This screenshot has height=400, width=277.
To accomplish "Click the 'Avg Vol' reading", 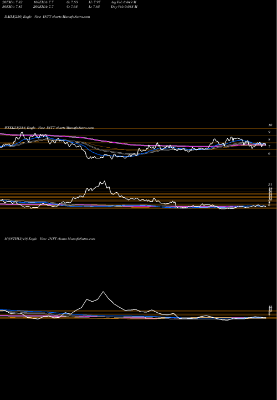I will 124,2.
